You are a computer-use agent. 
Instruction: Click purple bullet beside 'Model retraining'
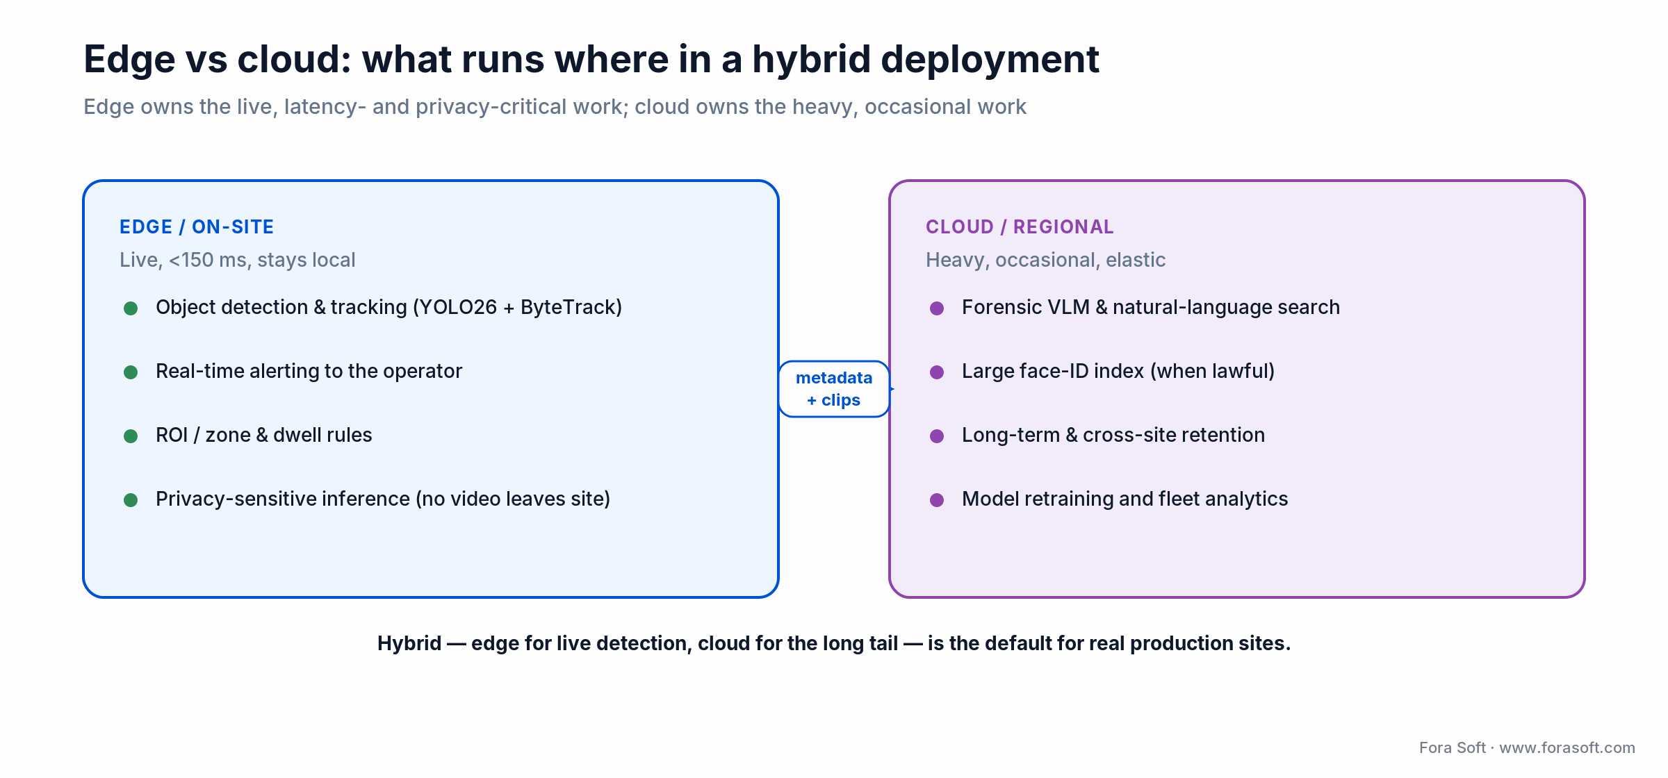(937, 500)
